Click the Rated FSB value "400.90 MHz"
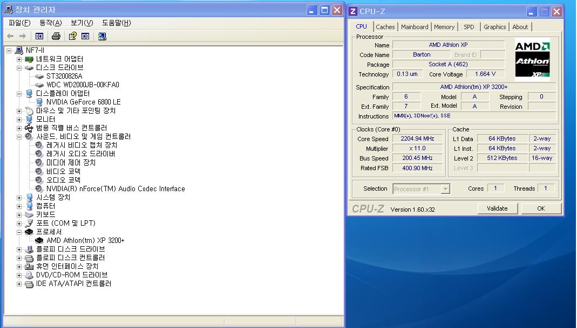Viewport: 577px width, 328px height. [417, 168]
